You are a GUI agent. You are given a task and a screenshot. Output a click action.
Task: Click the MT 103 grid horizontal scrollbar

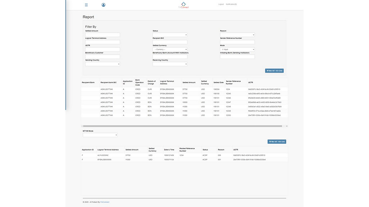coord(184,126)
